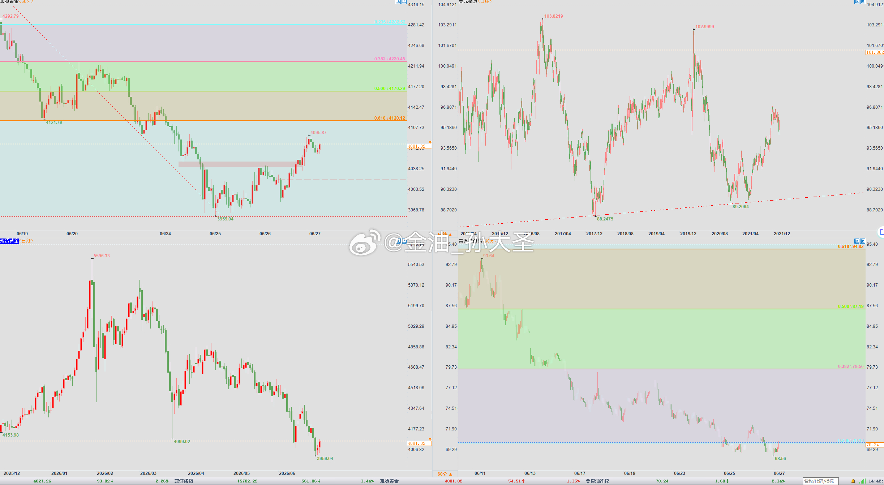Image resolution: width=884 pixels, height=485 pixels.
Task: Click orange marker above 4081.02 tag, daily chart
Action: coord(430,439)
